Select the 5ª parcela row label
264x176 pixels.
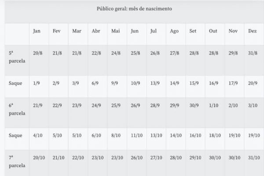[x=17, y=57]
